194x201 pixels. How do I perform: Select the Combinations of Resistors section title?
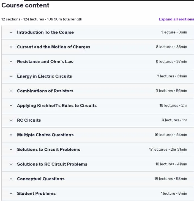pos(45,91)
